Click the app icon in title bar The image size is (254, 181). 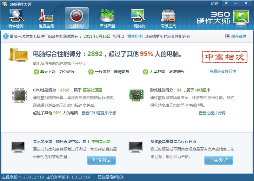point(5,4)
